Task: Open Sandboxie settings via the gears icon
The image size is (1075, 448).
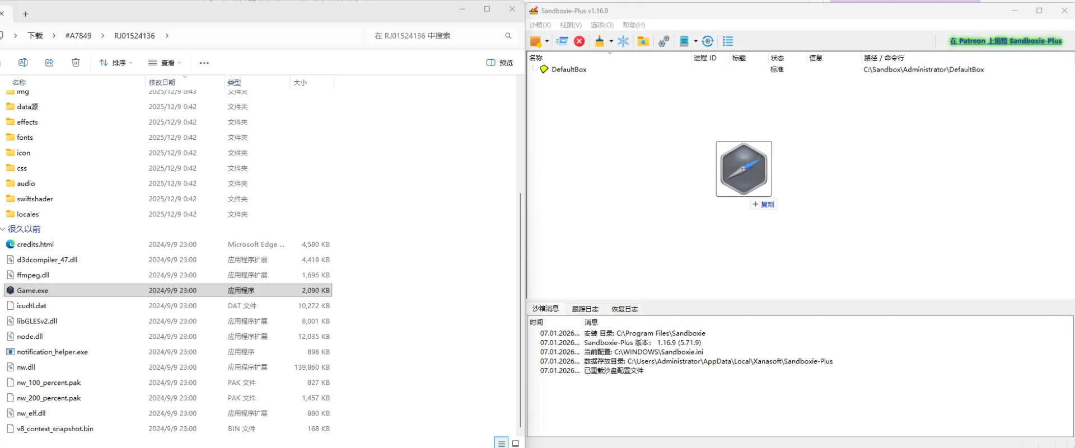Action: (x=663, y=41)
